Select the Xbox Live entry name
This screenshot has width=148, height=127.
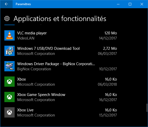click(25, 110)
